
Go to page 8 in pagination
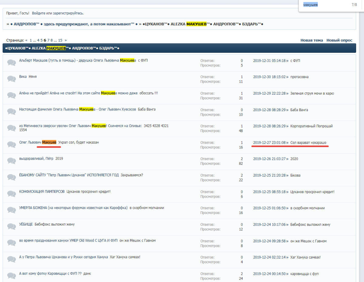[x=52, y=40]
